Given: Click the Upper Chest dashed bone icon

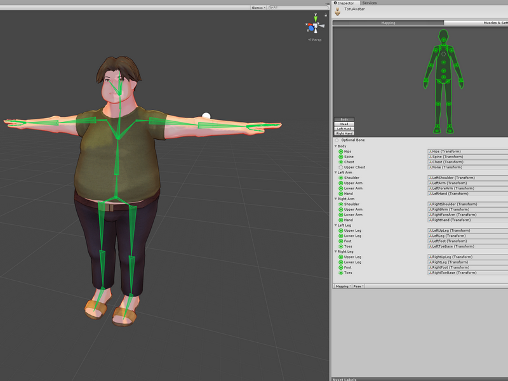Looking at the screenshot, I should 341,167.
